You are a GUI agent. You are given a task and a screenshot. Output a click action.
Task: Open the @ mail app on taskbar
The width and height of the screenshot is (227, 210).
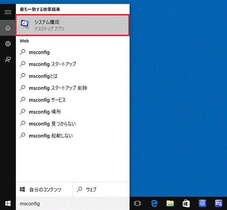click(x=202, y=203)
